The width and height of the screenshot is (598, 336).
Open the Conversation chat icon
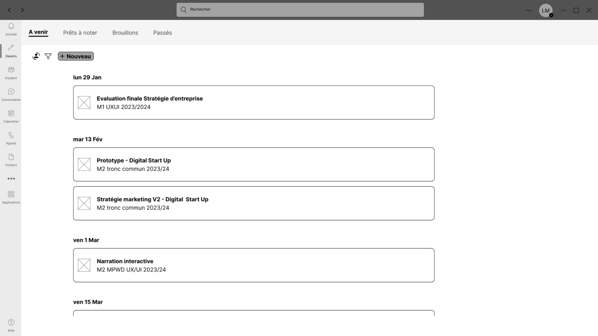point(11,92)
